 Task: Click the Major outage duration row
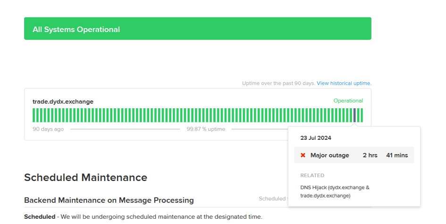[x=354, y=155]
